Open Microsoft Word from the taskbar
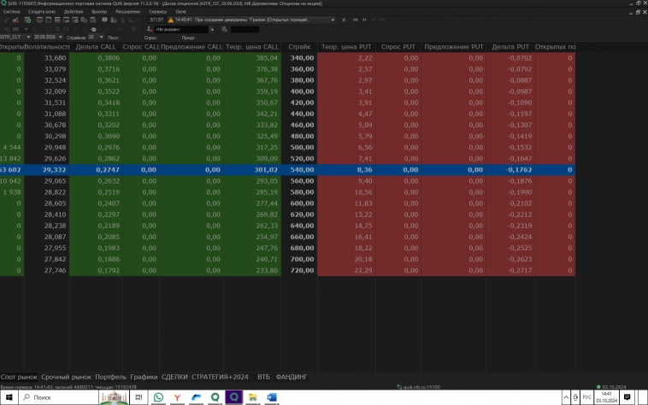 273,397
